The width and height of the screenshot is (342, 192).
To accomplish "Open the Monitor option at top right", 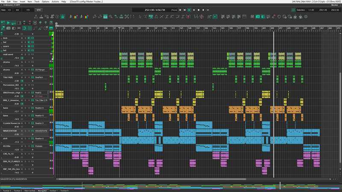I will pyautogui.click(x=335, y=5).
